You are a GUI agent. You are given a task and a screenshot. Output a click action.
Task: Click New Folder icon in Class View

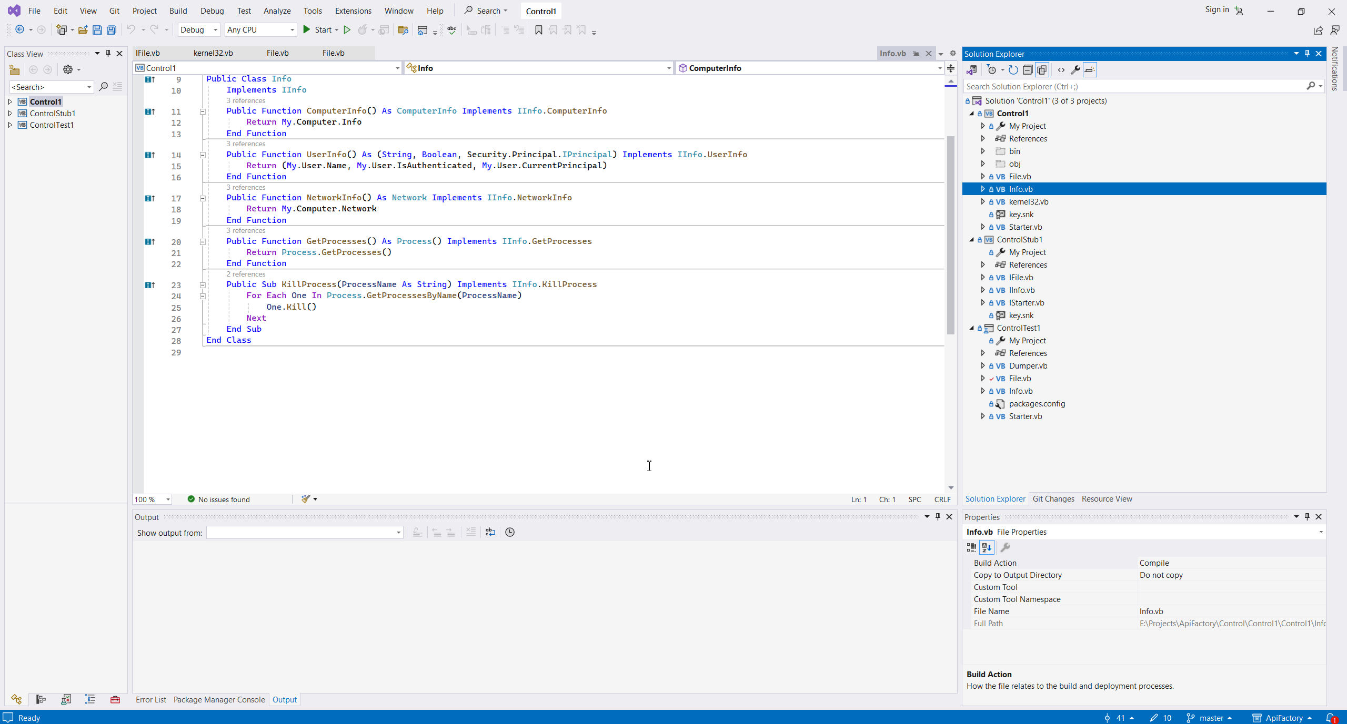[14, 70]
